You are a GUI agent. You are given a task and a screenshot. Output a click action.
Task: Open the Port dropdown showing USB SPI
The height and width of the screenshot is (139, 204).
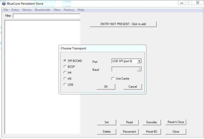pyautogui.click(x=126, y=61)
